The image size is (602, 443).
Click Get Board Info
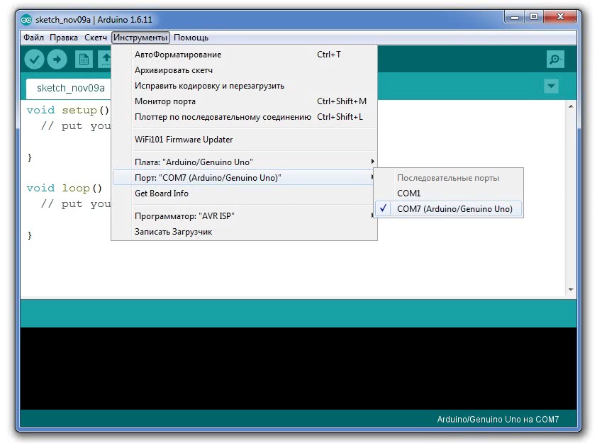[x=162, y=194]
